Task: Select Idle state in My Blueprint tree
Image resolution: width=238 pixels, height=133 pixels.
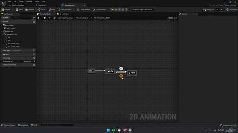Action: (9, 37)
